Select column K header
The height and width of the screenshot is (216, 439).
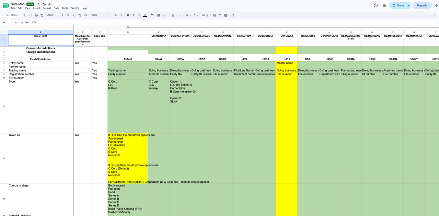click(x=287, y=32)
